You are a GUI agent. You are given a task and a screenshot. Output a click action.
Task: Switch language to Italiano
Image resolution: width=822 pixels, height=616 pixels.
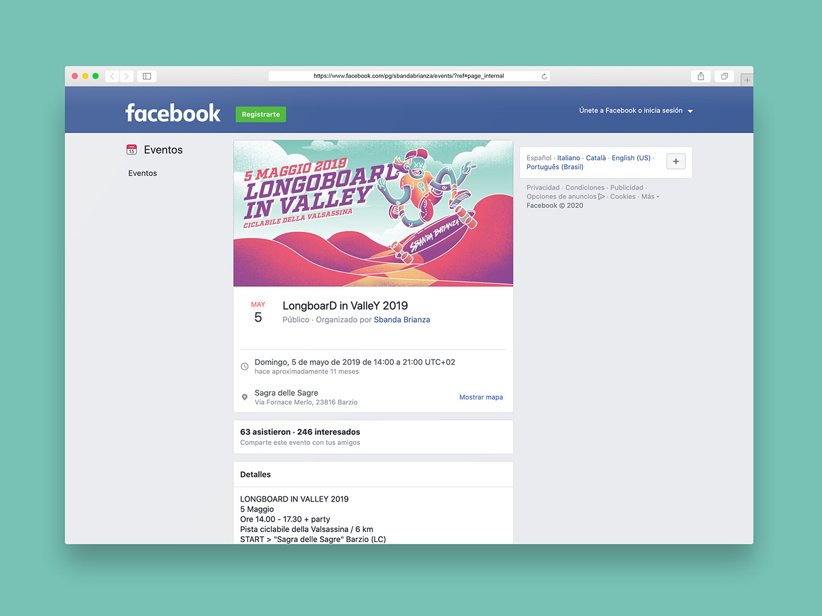pos(568,158)
